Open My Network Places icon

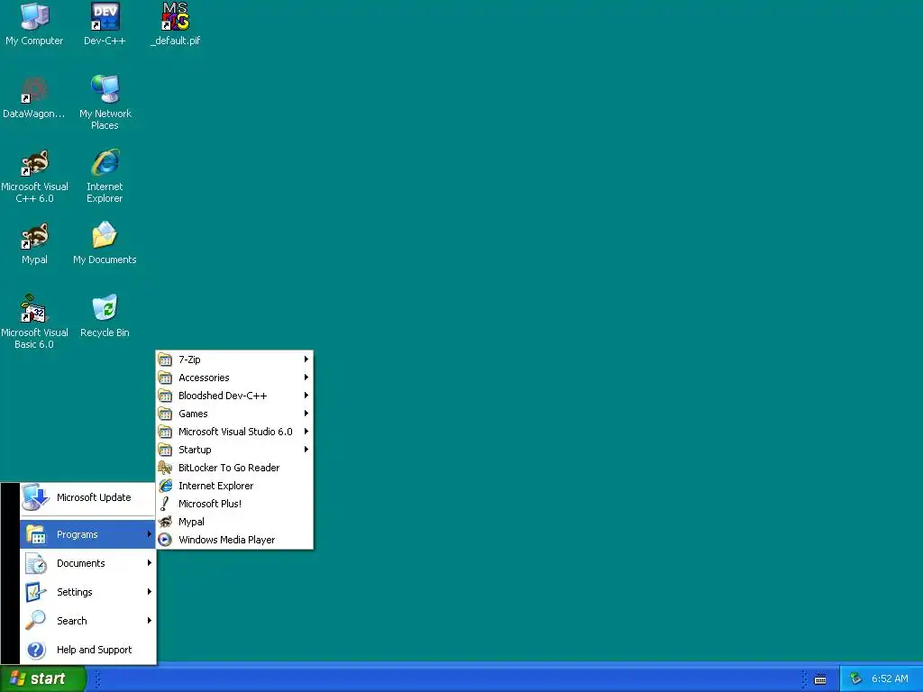point(105,103)
